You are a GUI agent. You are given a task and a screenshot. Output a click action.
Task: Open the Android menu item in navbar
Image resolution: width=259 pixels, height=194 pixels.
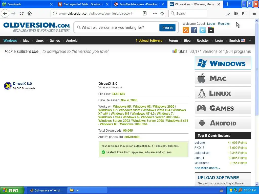[72, 41]
